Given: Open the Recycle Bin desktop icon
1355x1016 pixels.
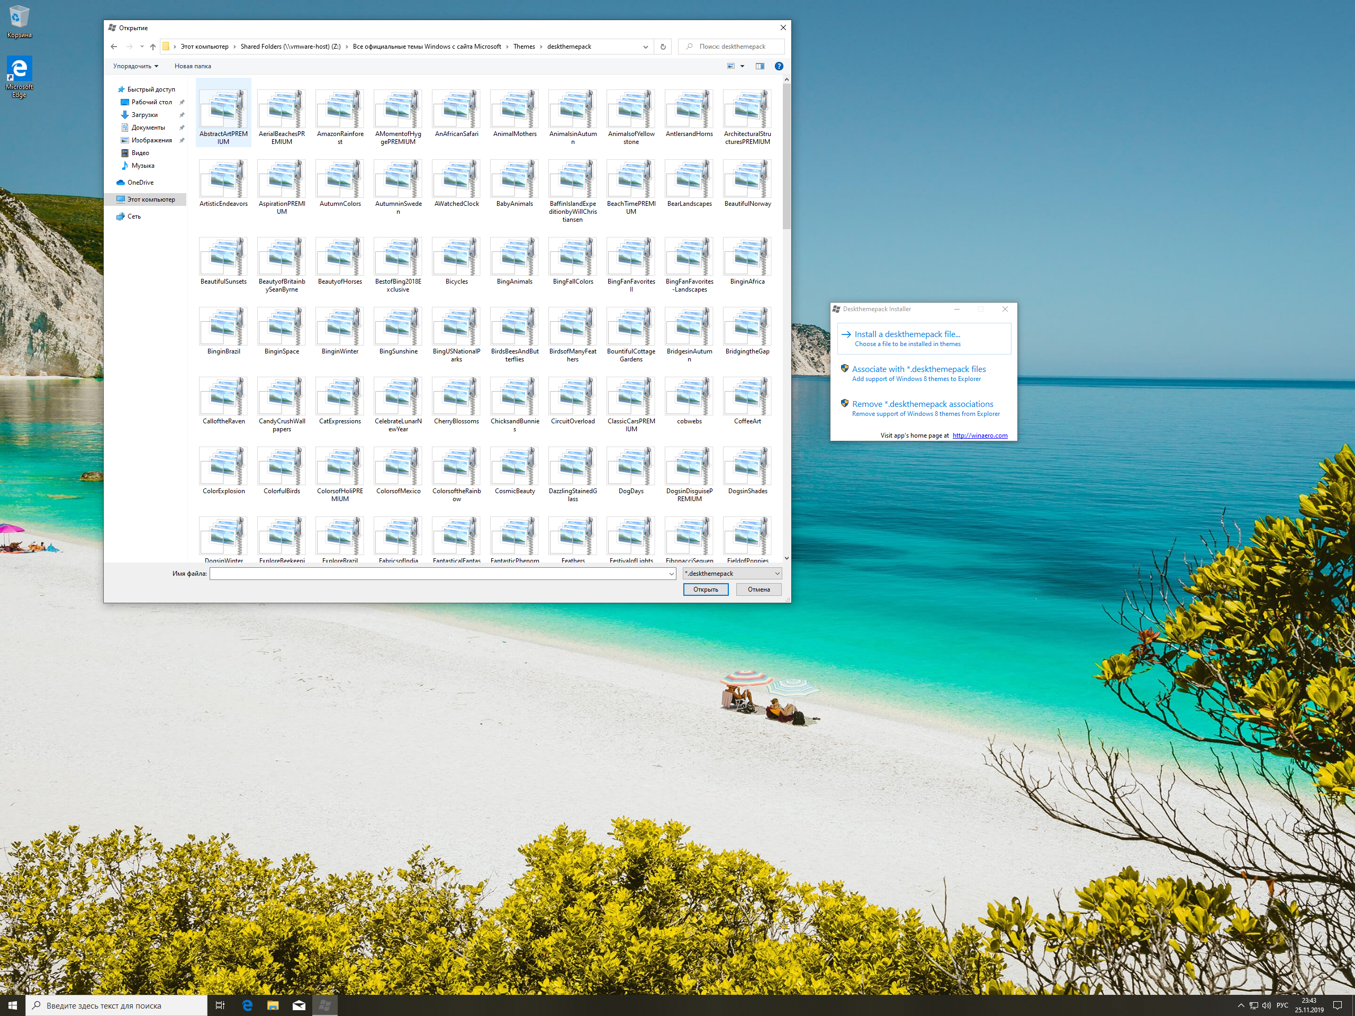Looking at the screenshot, I should (19, 22).
